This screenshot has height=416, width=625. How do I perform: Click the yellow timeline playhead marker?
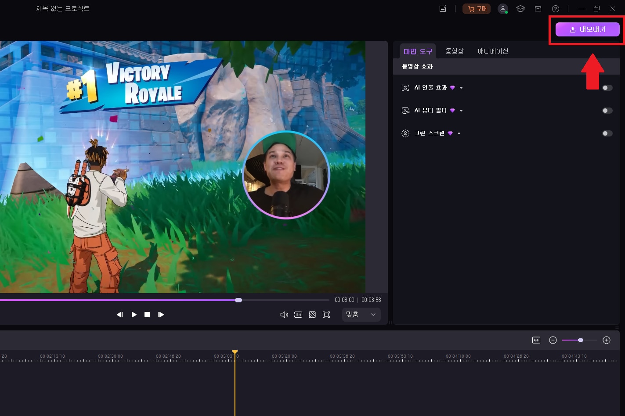(x=235, y=352)
